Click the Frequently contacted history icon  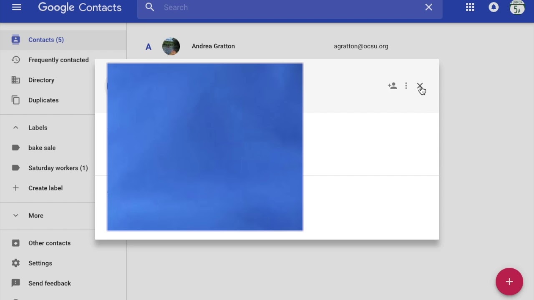click(15, 60)
